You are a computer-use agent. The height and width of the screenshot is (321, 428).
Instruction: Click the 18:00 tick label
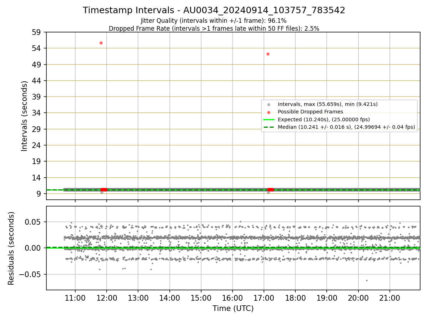(x=295, y=298)
